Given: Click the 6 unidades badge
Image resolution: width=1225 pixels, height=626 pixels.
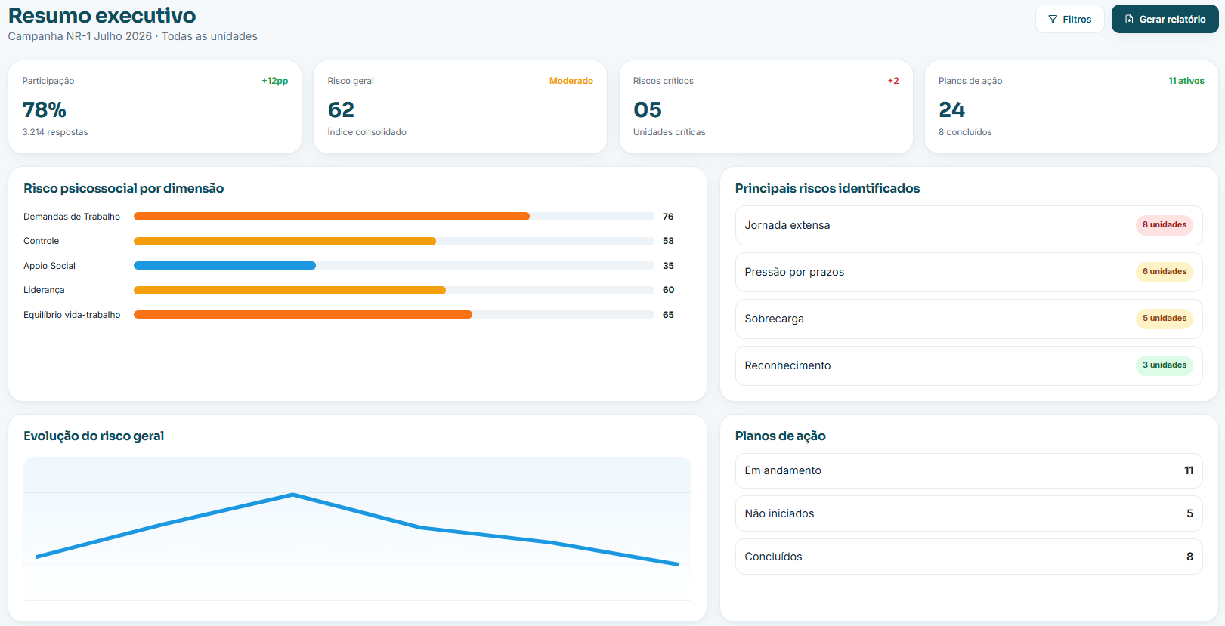Looking at the screenshot, I should [x=1165, y=272].
